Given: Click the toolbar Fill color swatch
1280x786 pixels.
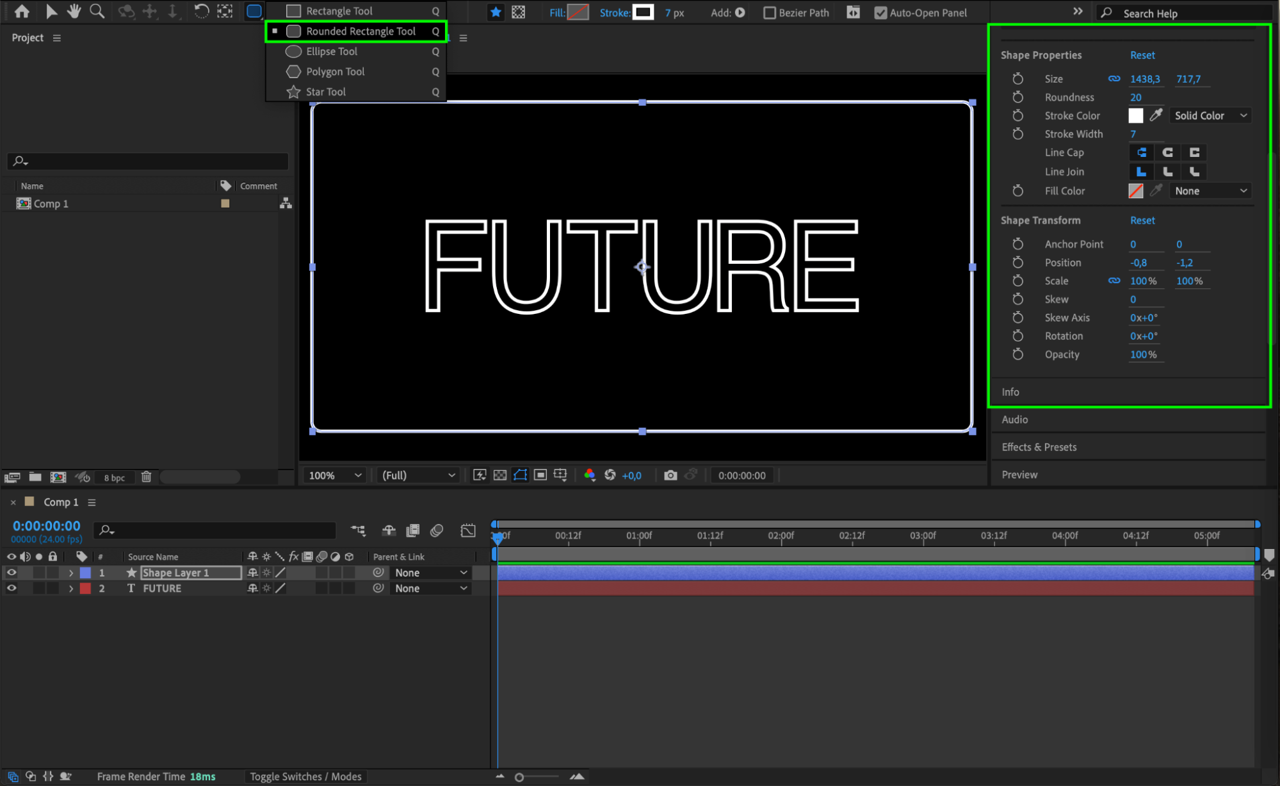Looking at the screenshot, I should click(x=578, y=12).
